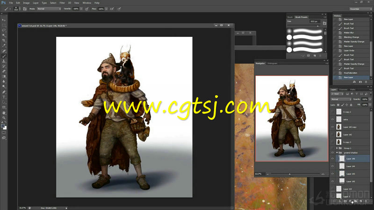374x210 pixels.
Task: Select the Move tool
Action: (x=4, y=20)
